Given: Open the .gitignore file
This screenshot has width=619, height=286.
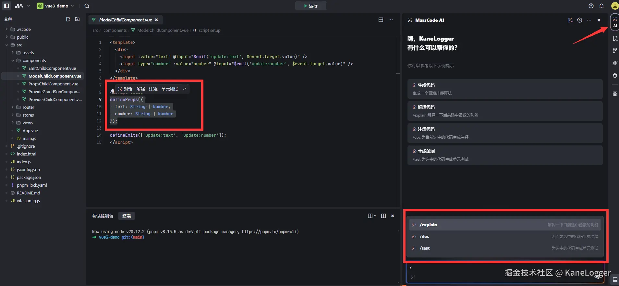Looking at the screenshot, I should coord(26,146).
